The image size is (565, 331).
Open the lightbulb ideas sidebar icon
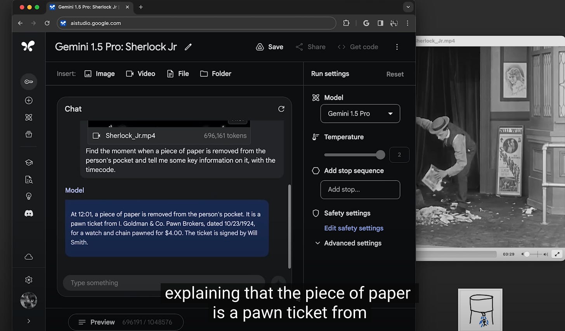click(x=29, y=197)
